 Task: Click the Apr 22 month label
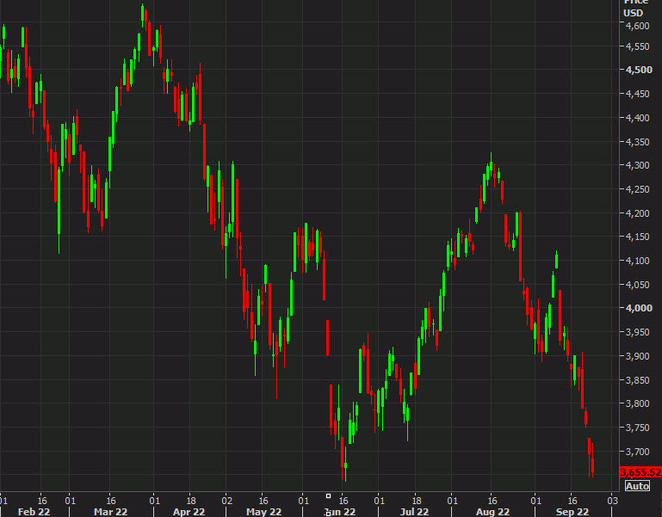click(189, 512)
